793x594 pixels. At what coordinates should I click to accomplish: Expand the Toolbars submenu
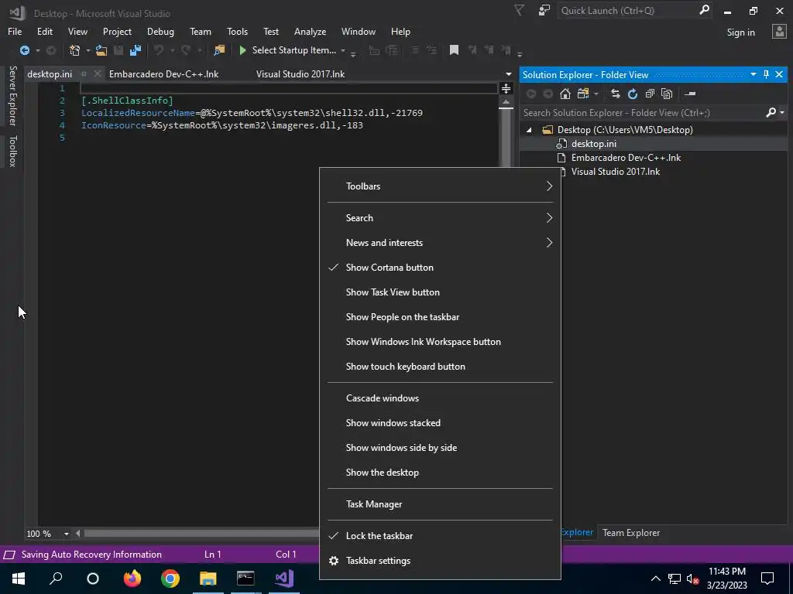tap(440, 186)
